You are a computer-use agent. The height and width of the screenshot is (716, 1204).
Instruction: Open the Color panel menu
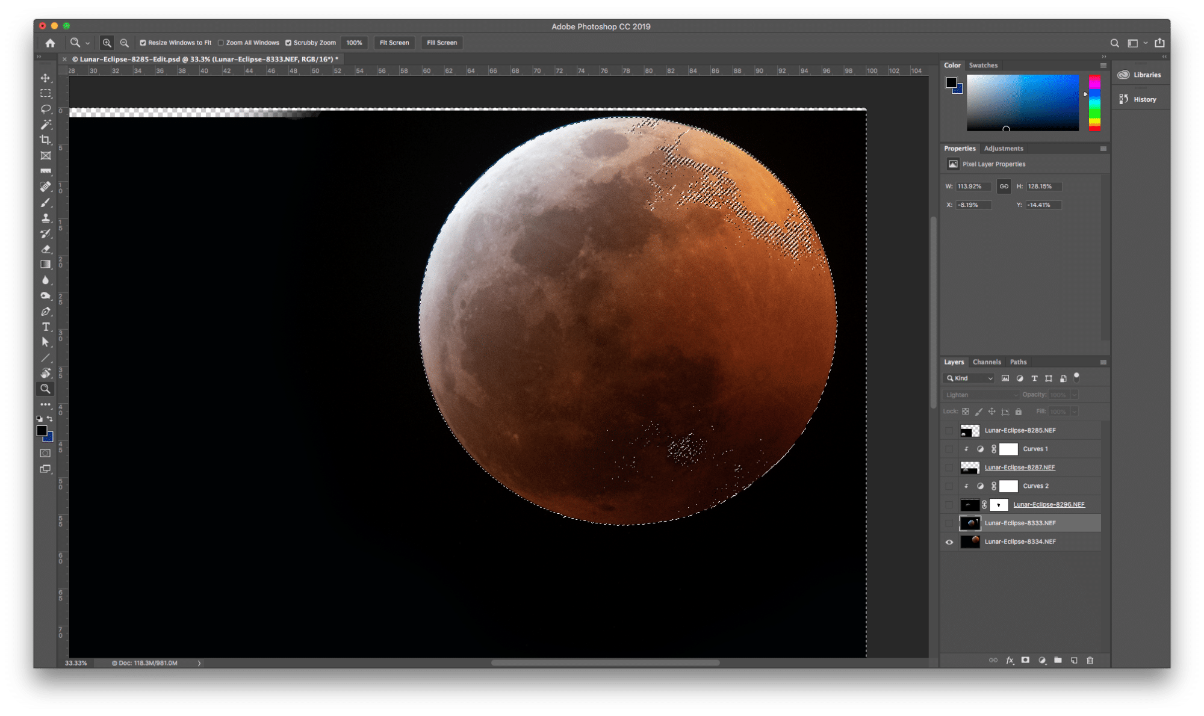click(1103, 66)
